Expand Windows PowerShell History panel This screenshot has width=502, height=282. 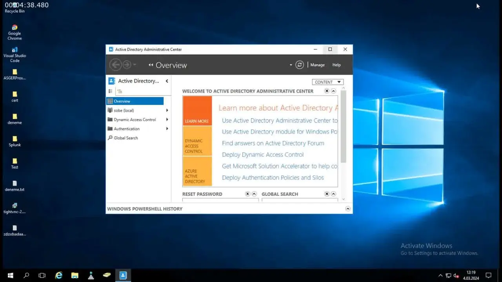pos(348,209)
